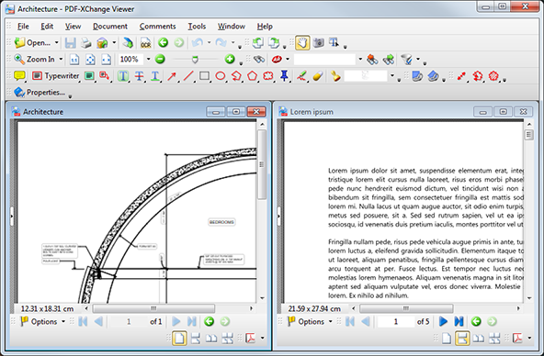Image resolution: width=544 pixels, height=356 pixels.
Task: Enable Continuous layout in Architecture window
Action: [x=196, y=338]
